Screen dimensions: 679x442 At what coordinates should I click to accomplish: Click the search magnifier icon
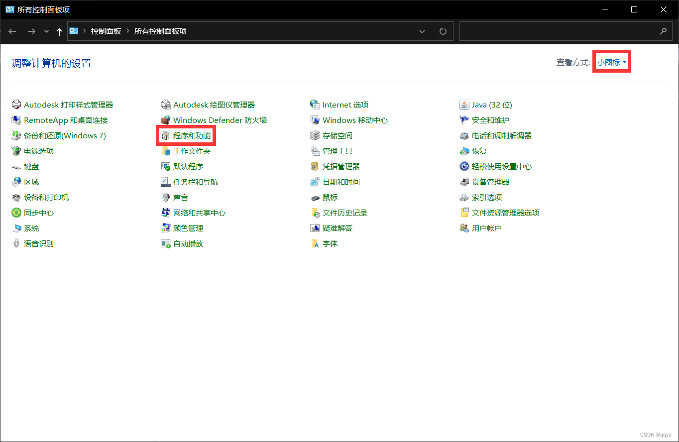click(663, 31)
